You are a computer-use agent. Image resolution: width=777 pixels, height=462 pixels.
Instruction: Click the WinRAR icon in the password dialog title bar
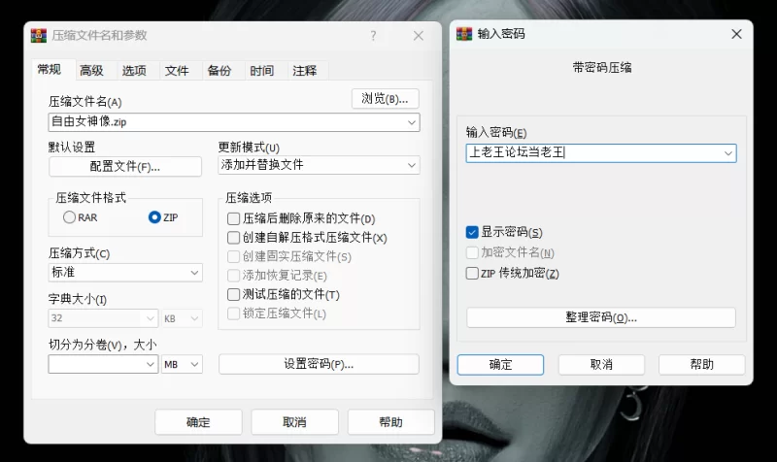point(464,34)
